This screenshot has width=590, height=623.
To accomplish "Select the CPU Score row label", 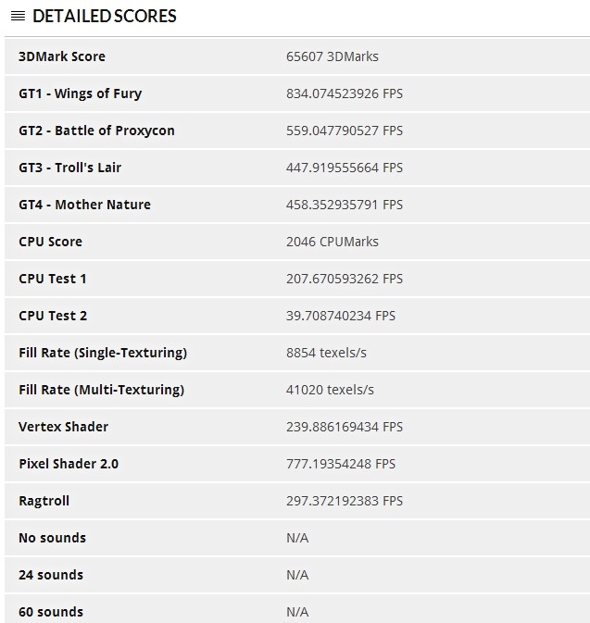I will click(x=51, y=242).
